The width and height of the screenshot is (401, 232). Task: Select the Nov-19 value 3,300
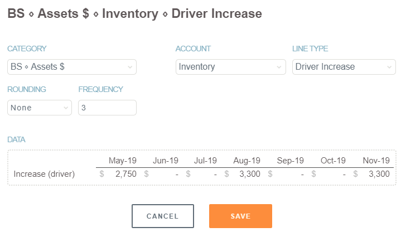coord(379,175)
